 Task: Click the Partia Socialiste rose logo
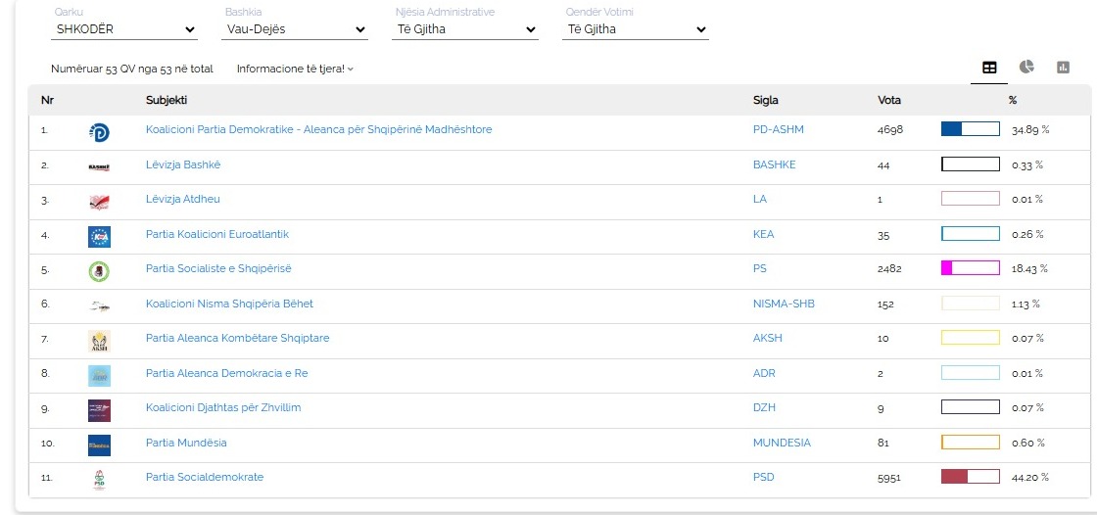pyautogui.click(x=99, y=270)
